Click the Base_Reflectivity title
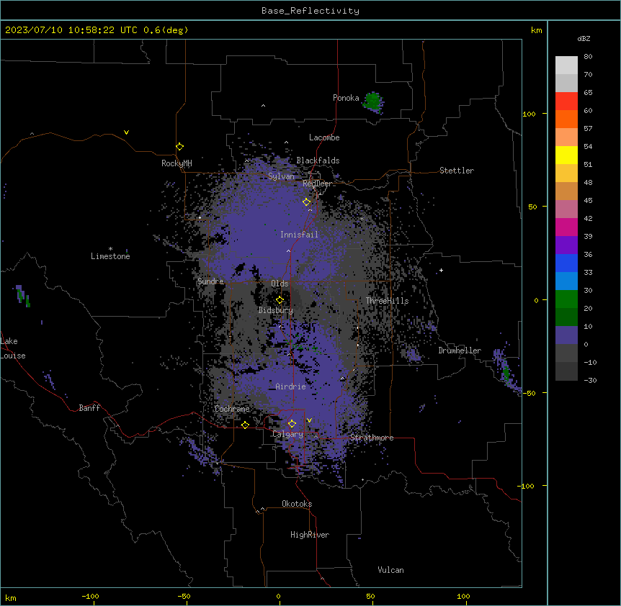Screen dimensions: 621x606 [x=310, y=11]
